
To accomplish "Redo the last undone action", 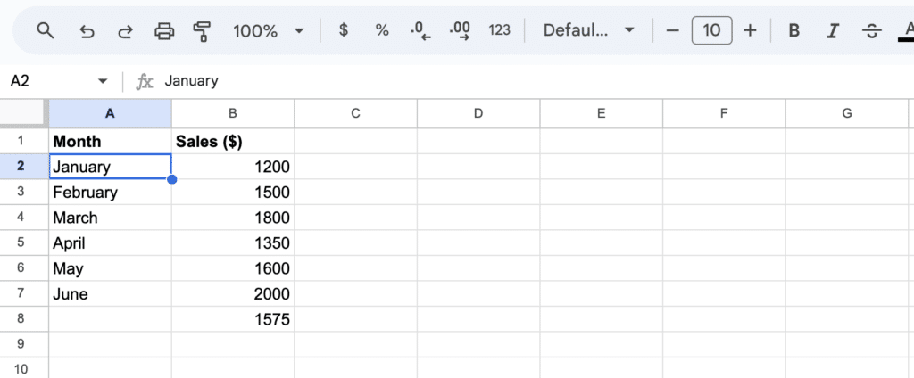I will pos(126,31).
